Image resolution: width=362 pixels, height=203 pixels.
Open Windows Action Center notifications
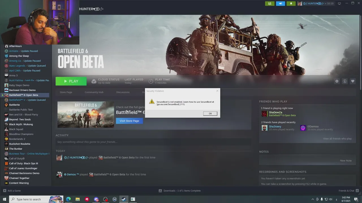[356, 199]
